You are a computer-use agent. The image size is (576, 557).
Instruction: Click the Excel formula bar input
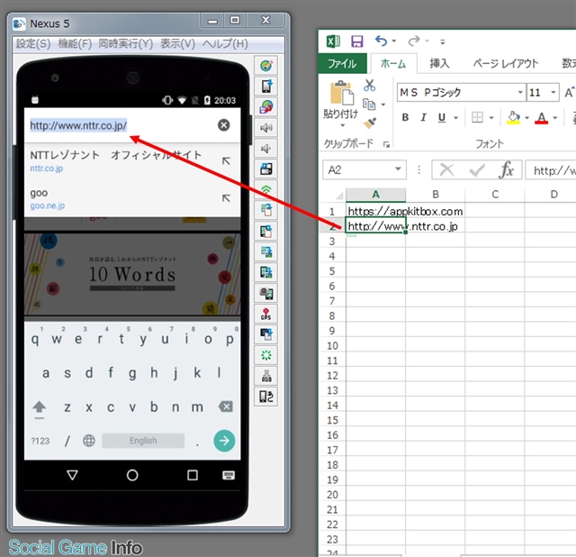(550, 170)
